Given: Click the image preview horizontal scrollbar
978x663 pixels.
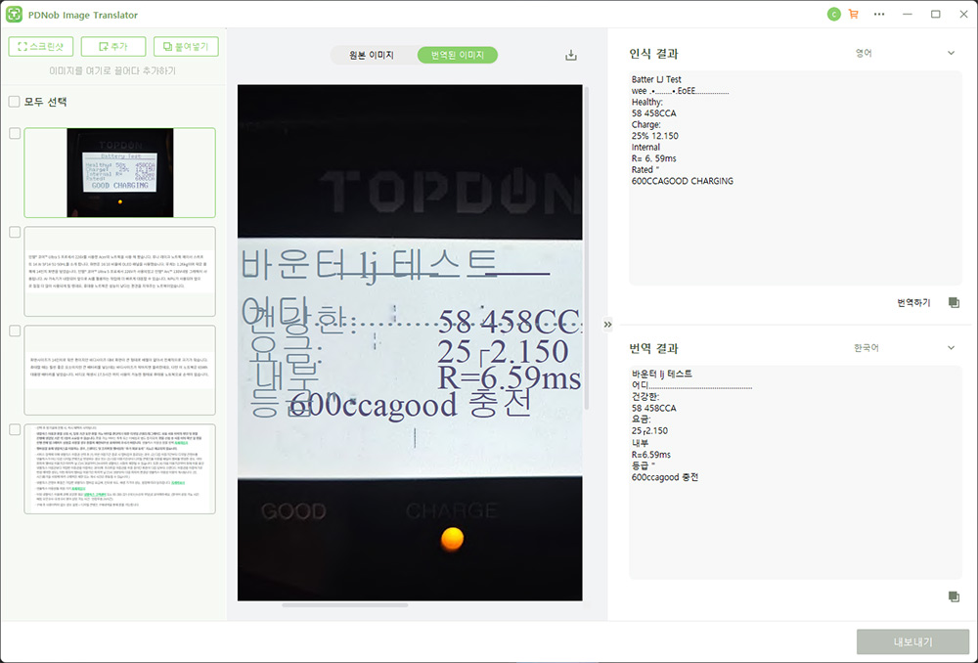Looking at the screenshot, I should pyautogui.click(x=345, y=605).
